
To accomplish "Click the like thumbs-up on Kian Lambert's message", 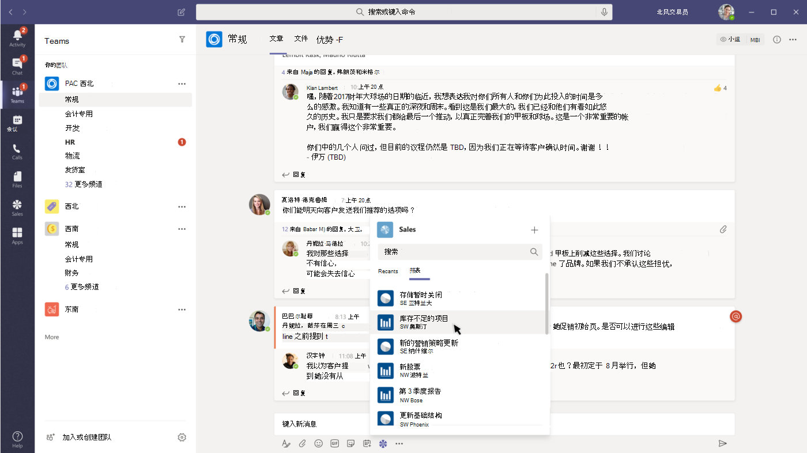I will click(718, 88).
